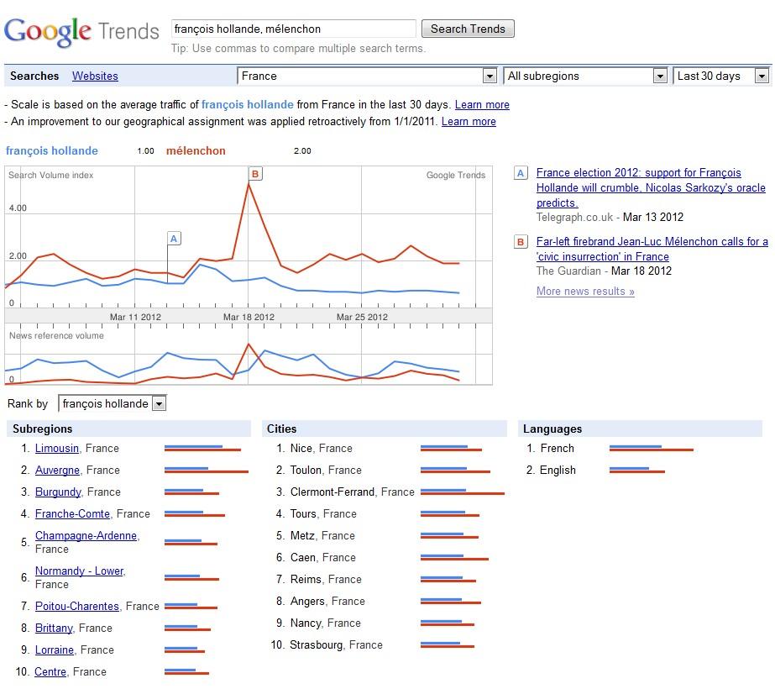The width and height of the screenshot is (775, 689).
Task: Click the A news marker on the chart
Action: tap(174, 239)
